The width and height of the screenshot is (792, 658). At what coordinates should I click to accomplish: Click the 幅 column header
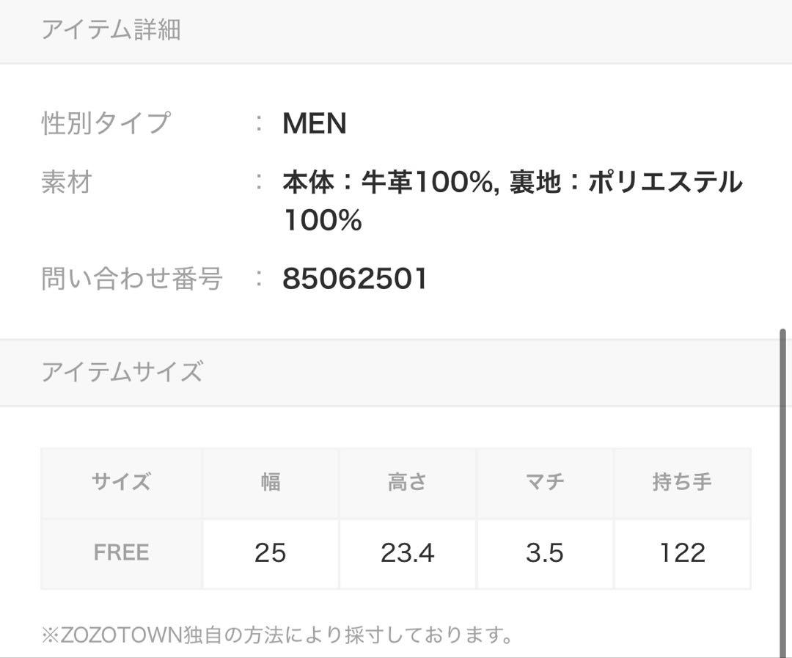(x=271, y=482)
